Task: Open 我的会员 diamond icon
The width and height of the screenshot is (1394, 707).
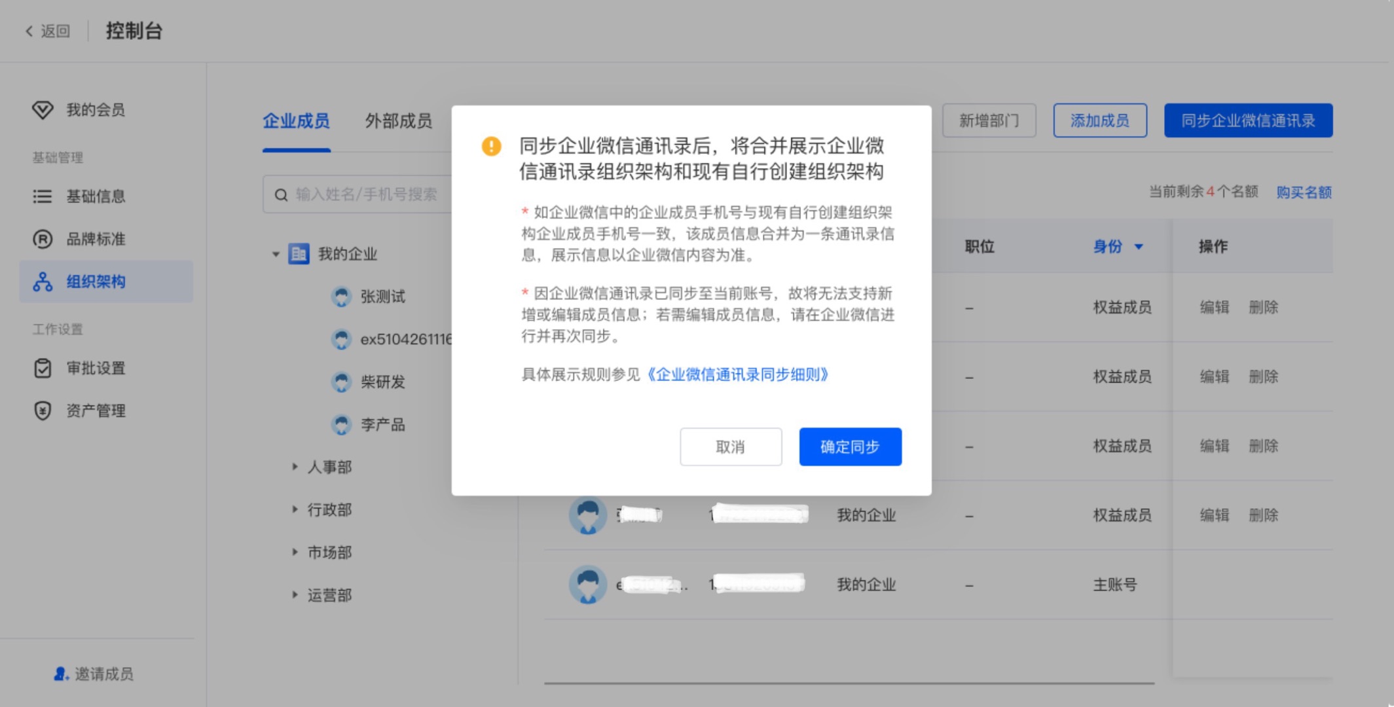Action: [43, 109]
